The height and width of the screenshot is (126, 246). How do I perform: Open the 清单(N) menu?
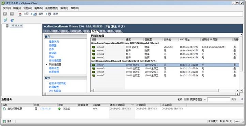(x=39, y=8)
